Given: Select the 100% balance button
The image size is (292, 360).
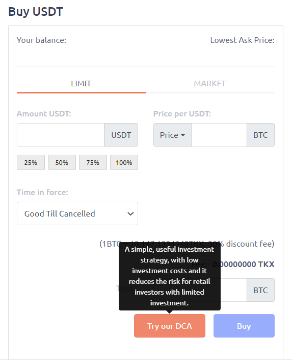Looking at the screenshot, I should (124, 162).
